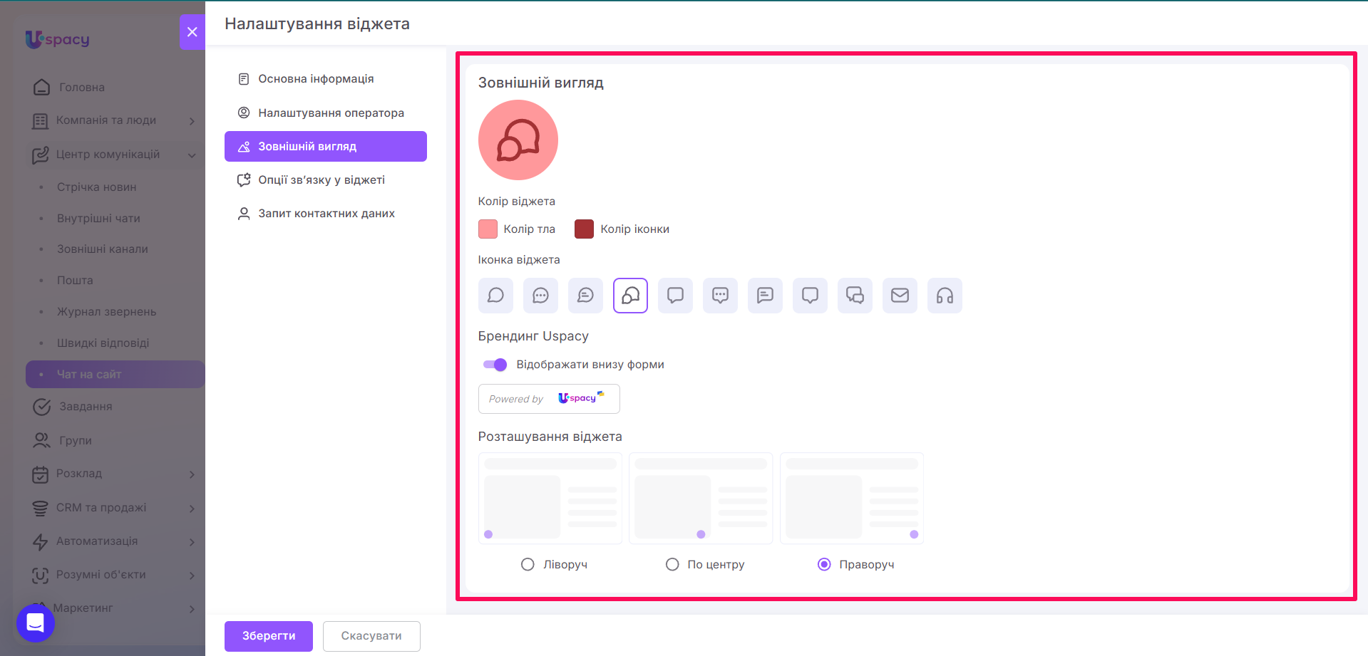Toggle Uspacy branding display switch

(x=495, y=365)
